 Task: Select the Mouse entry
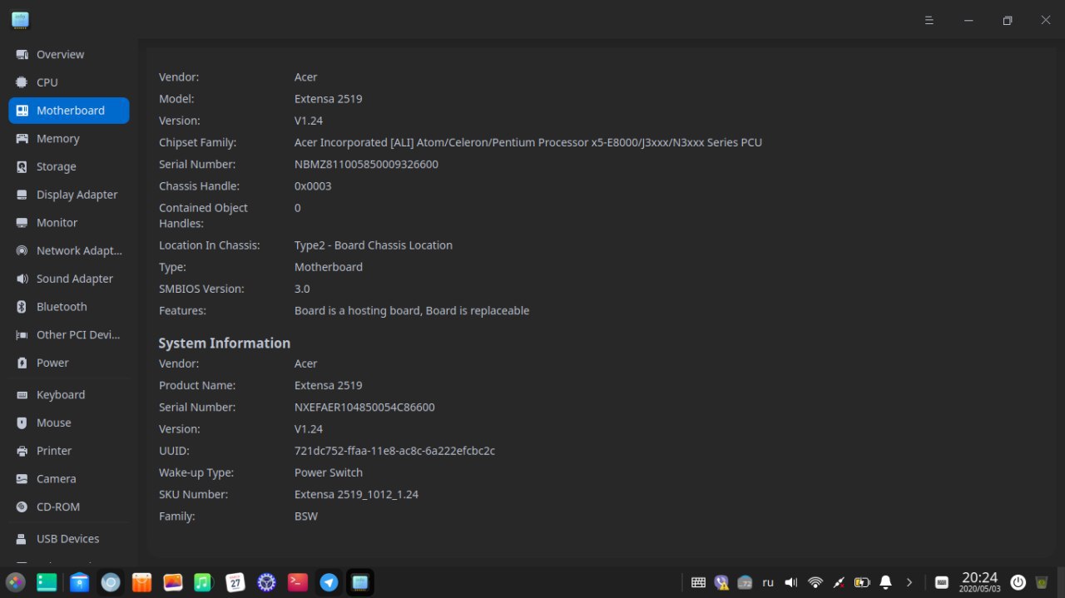(69, 423)
